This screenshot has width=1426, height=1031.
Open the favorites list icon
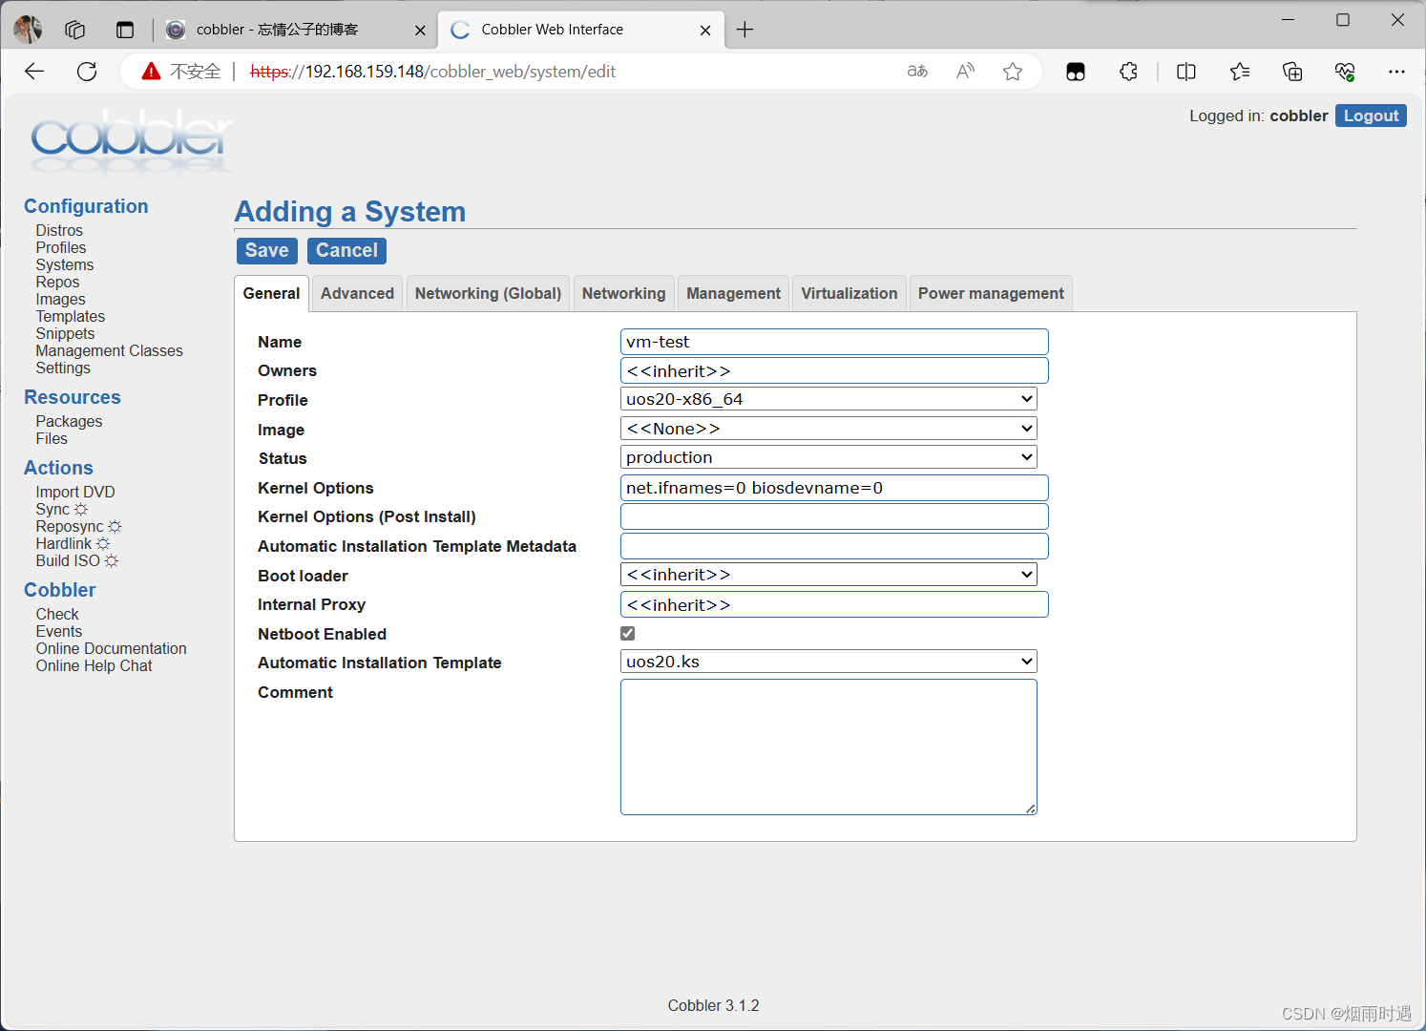[x=1240, y=72]
